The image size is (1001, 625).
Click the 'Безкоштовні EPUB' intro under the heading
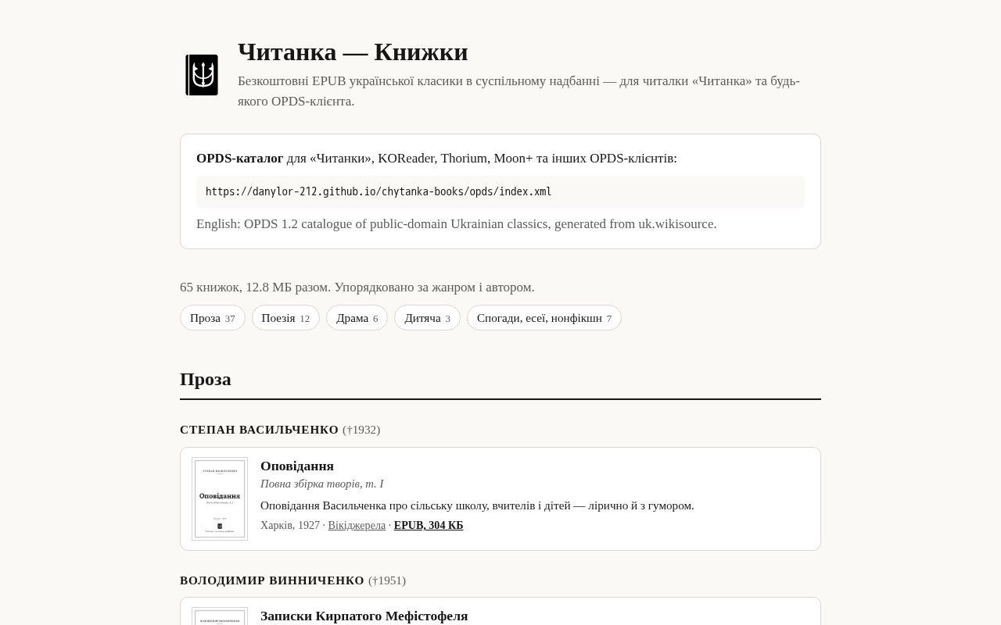point(518,91)
